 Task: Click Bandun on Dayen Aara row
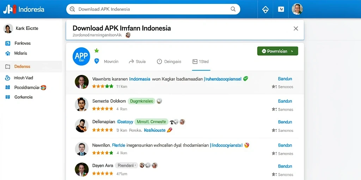pos(285,166)
